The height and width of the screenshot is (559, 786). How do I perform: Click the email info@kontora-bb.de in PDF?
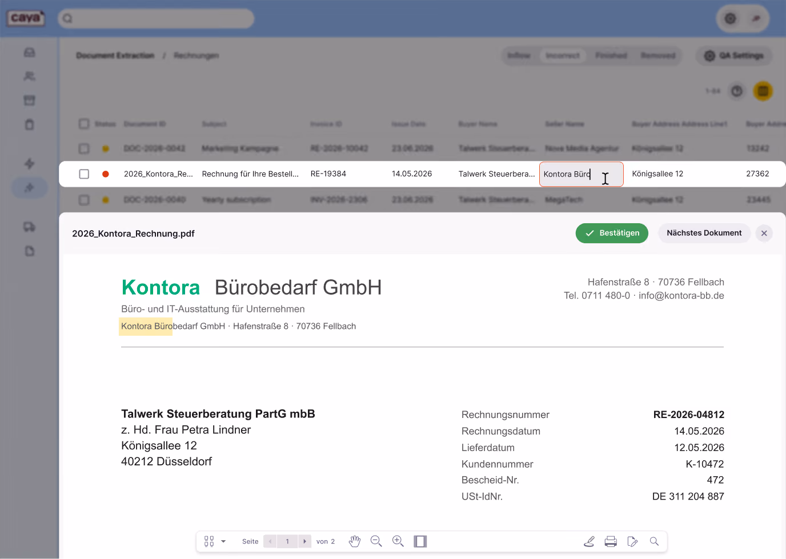[x=681, y=296]
